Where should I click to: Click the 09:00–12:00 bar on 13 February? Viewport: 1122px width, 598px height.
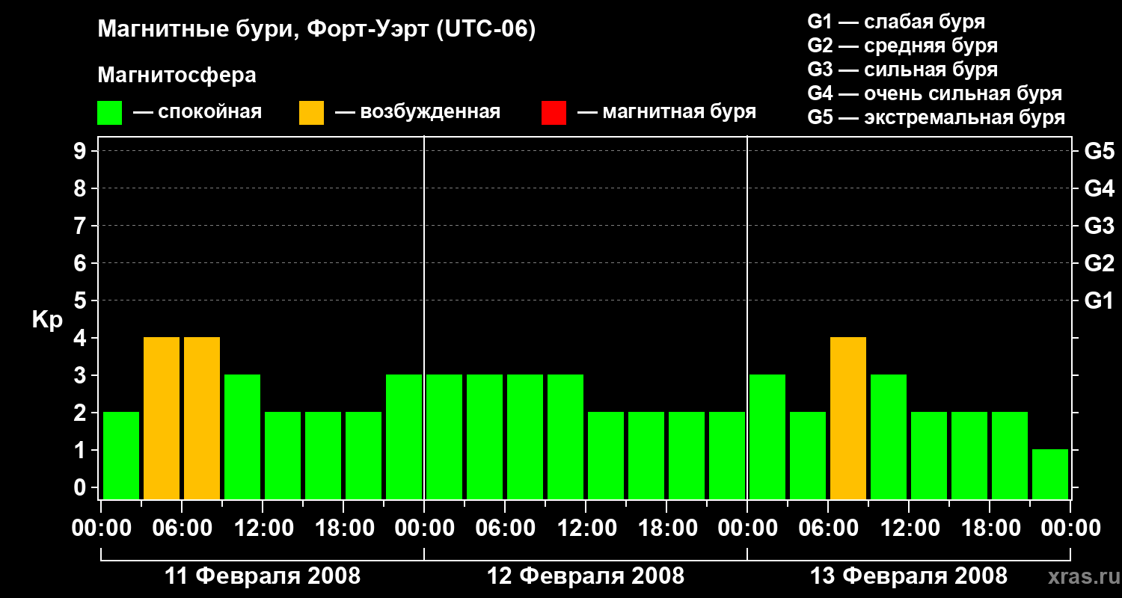click(889, 437)
